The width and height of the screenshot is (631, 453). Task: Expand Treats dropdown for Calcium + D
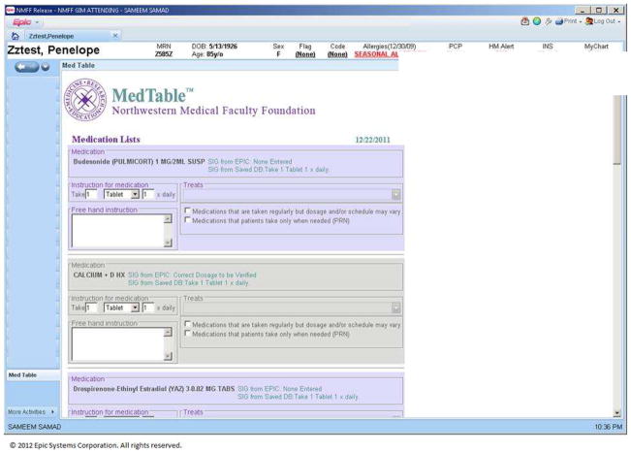395,307
